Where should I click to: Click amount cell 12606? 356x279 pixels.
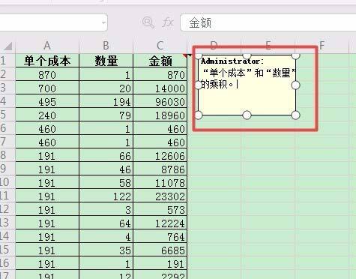(160, 155)
